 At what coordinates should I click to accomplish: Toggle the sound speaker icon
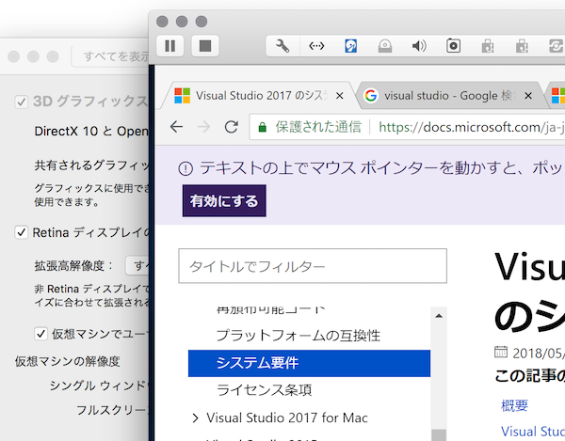(419, 46)
